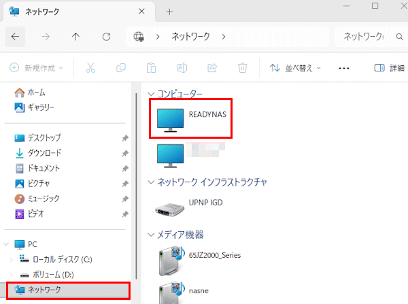Click the pin icon beside ピクチャ
This screenshot has height=304, width=408.
(125, 184)
